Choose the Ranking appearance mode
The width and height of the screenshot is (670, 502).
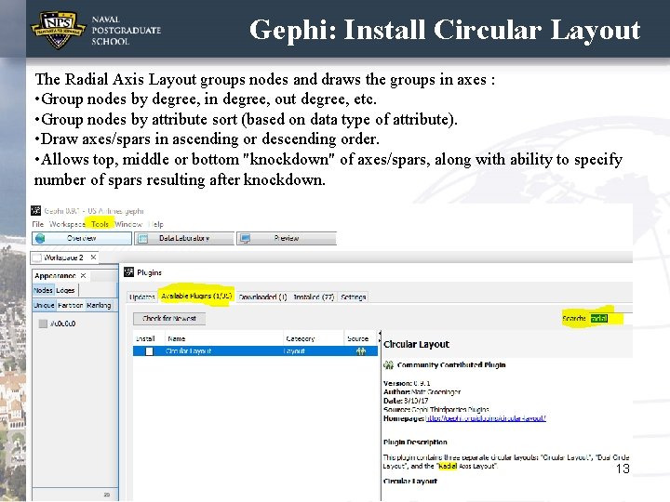pyautogui.click(x=99, y=305)
